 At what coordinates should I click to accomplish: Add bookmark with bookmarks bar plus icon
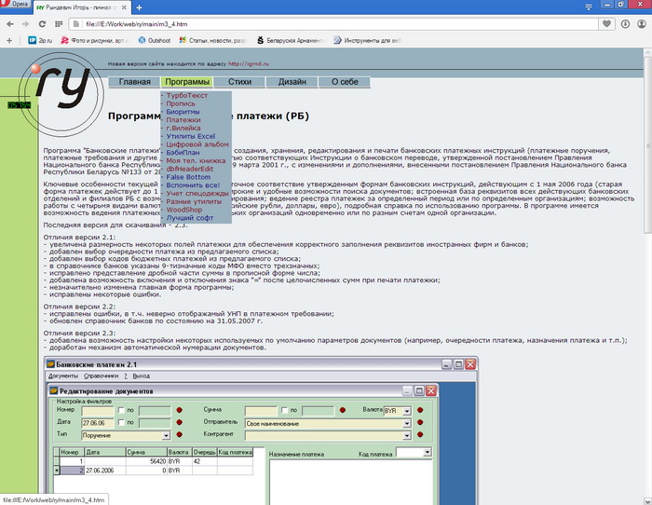[9, 40]
